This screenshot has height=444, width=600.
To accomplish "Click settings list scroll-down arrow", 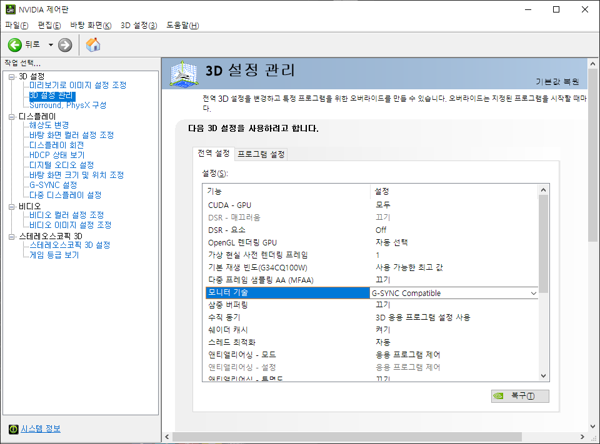I will (x=543, y=376).
